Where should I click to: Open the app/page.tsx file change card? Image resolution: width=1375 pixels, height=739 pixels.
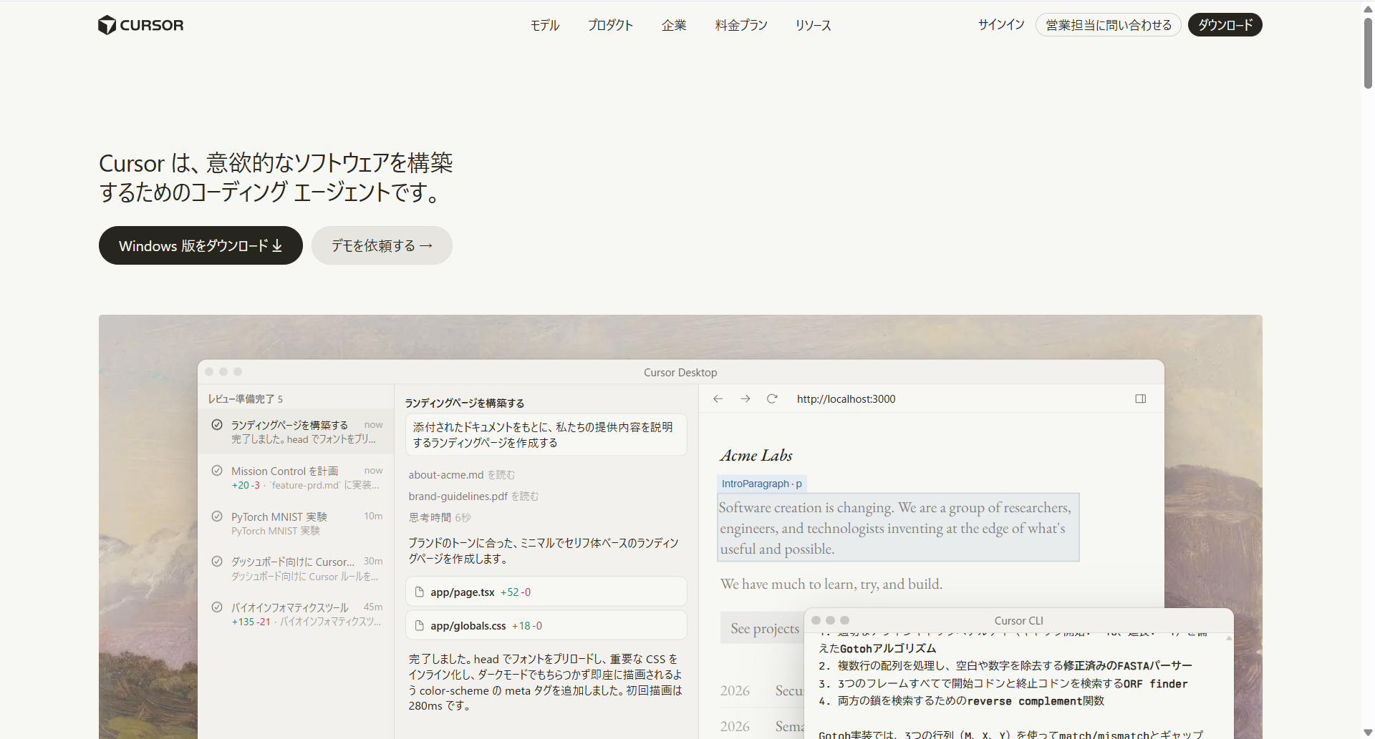546,592
